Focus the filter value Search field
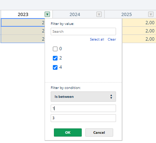The image size is (156, 143). tap(83, 31)
